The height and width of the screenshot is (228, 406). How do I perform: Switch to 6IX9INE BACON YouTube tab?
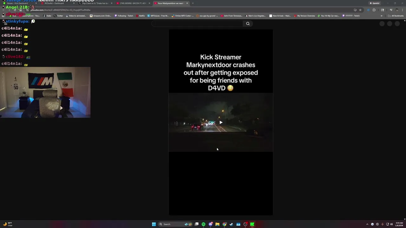133,3
